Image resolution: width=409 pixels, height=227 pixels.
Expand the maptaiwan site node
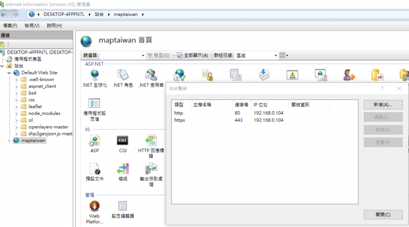[x=9, y=141]
